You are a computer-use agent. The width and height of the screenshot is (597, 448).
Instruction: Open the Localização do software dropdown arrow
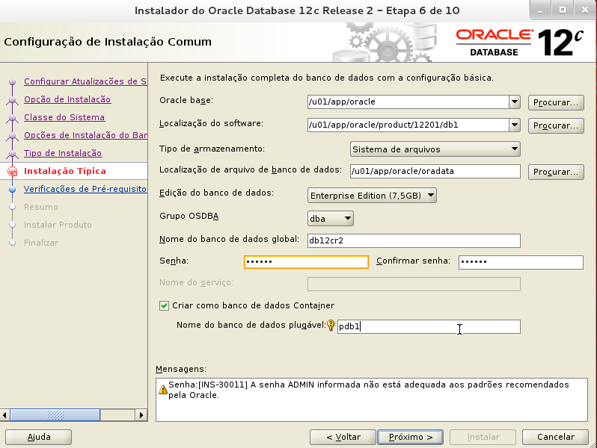[x=515, y=125]
